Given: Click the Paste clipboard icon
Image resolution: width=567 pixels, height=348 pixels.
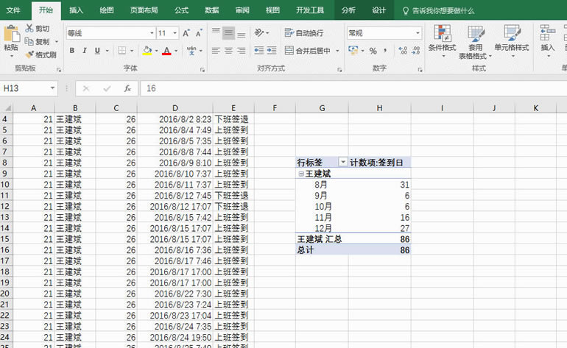Looking at the screenshot, I should tap(11, 34).
